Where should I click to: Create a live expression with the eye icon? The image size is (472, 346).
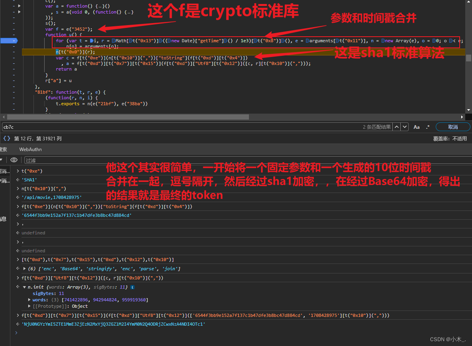[x=14, y=159]
